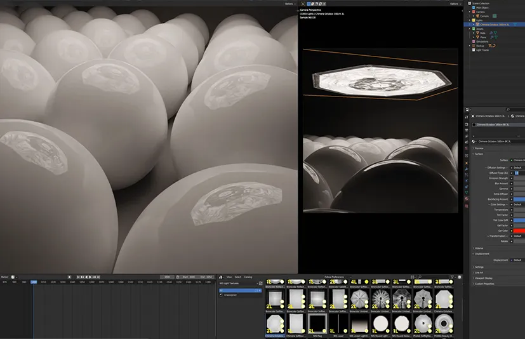This screenshot has width=525, height=339.
Task: Click the use preview range clock icon
Action: [x=178, y=277]
